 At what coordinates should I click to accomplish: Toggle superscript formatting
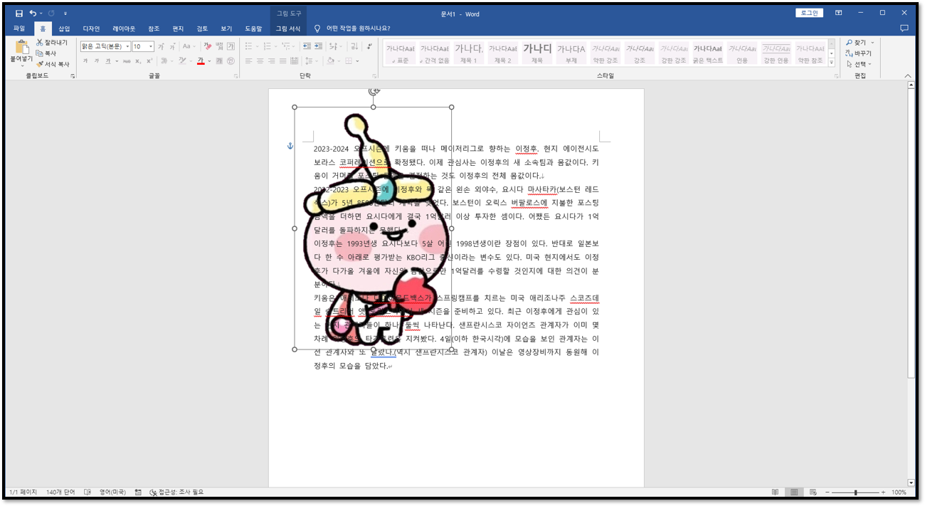point(149,61)
